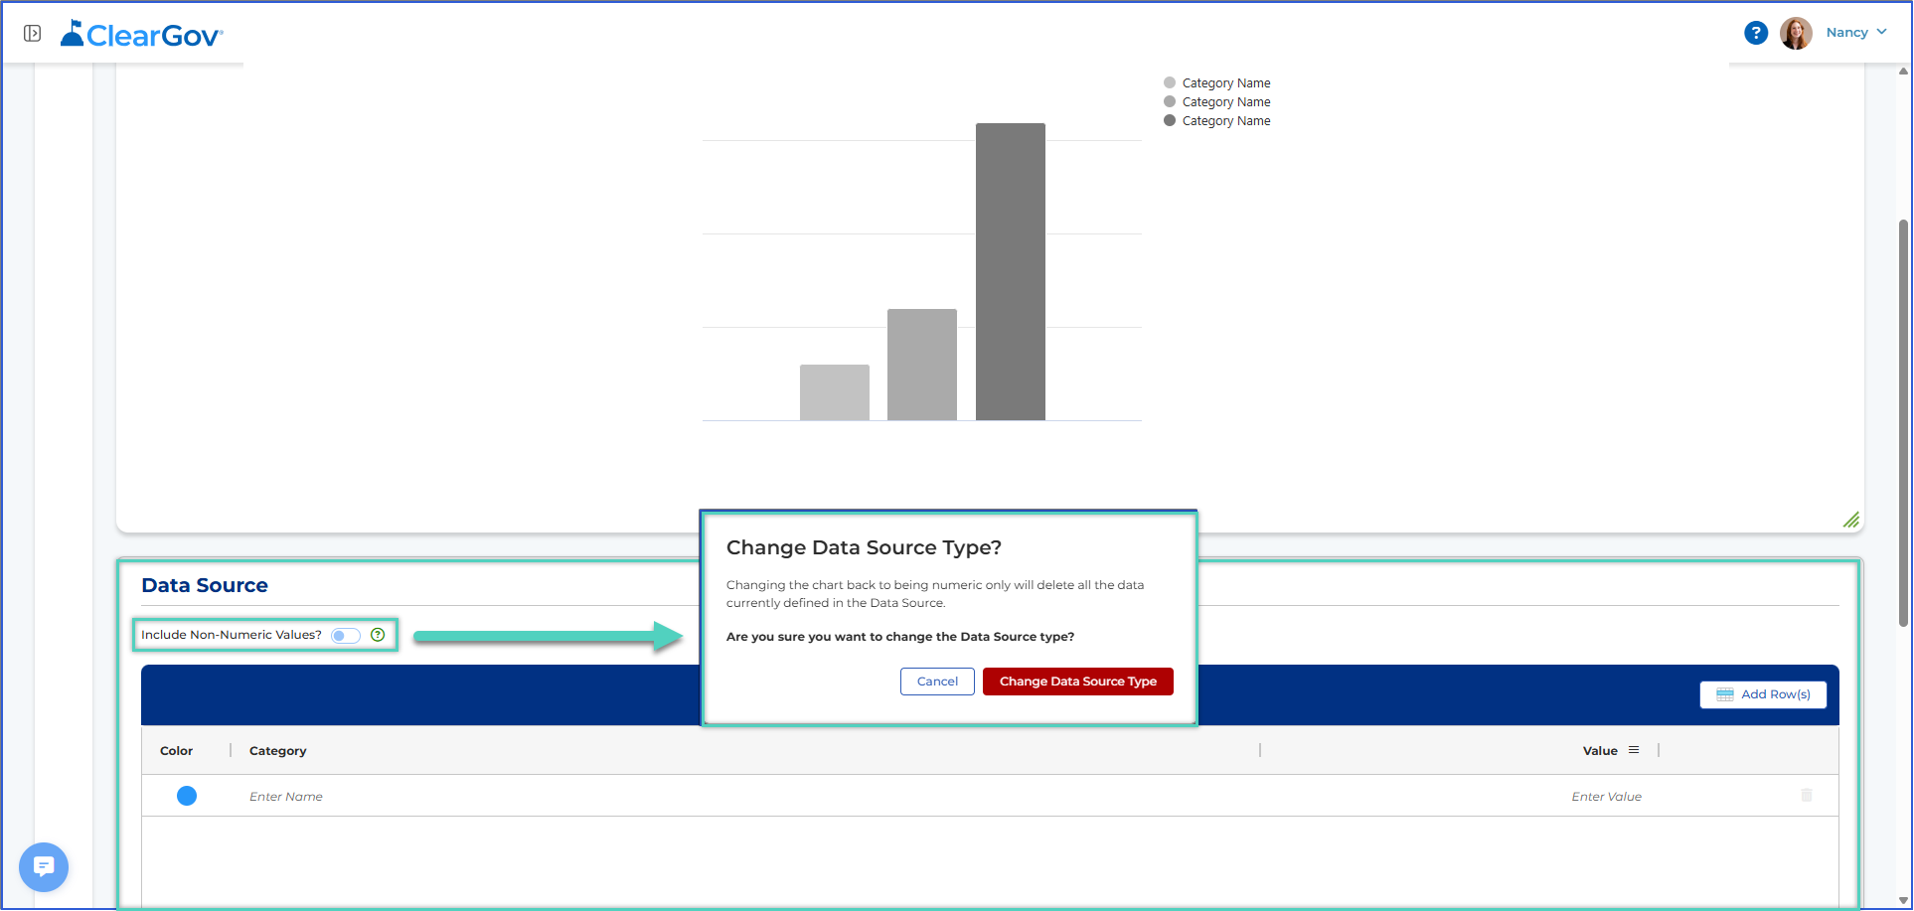Image resolution: width=1914 pixels, height=911 pixels.
Task: Add rows to the data table
Action: 1763,694
